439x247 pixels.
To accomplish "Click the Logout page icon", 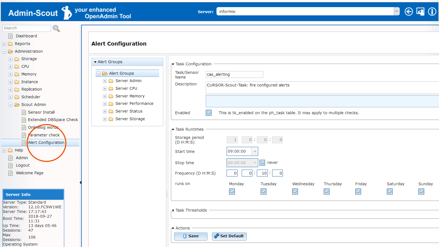I will point(10,165).
